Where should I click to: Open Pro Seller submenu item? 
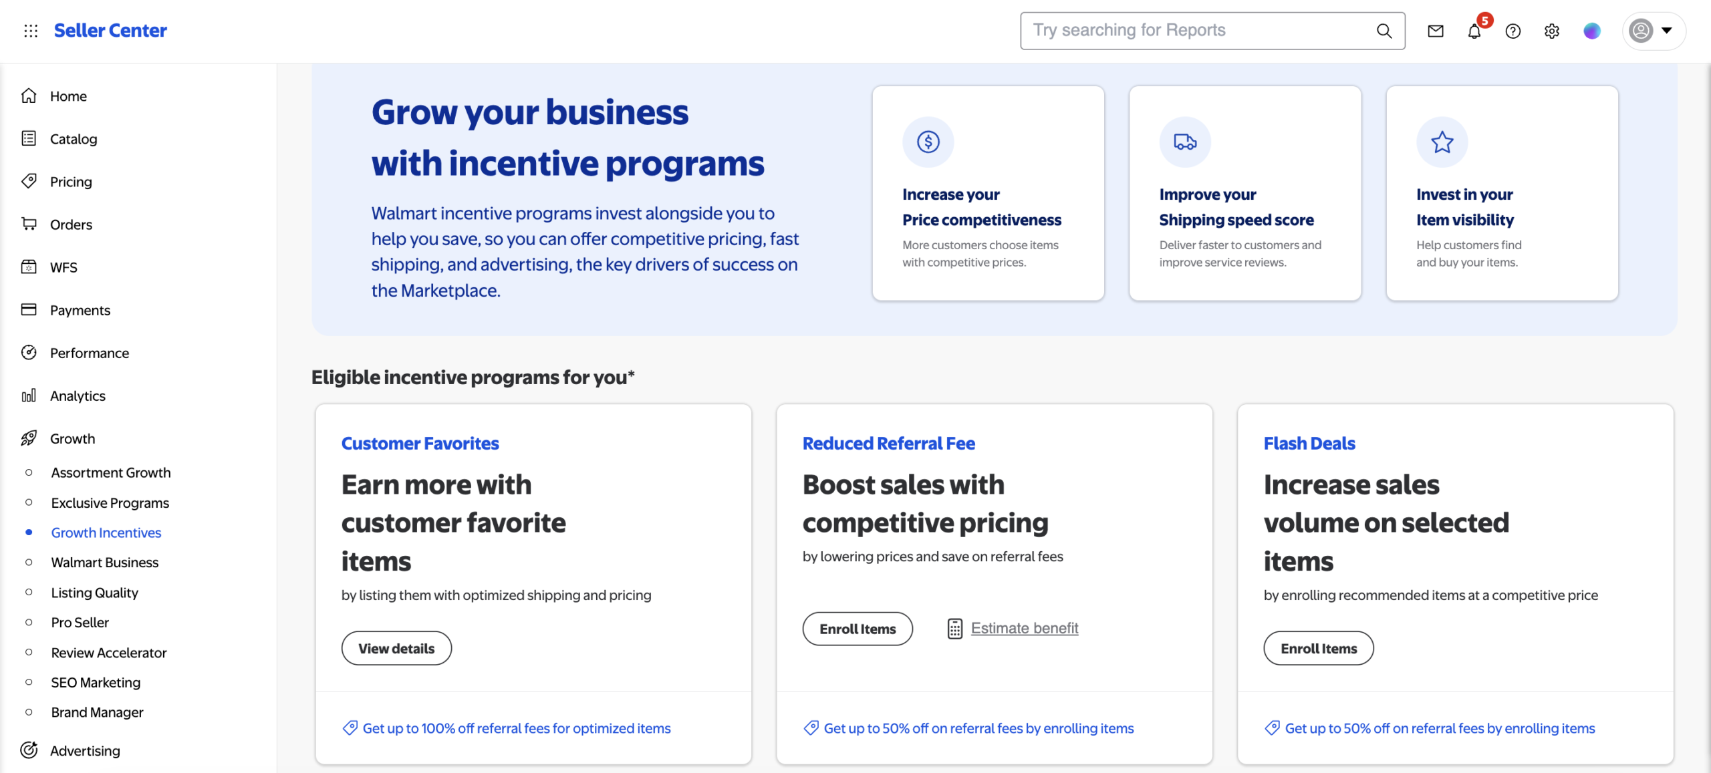[80, 623]
